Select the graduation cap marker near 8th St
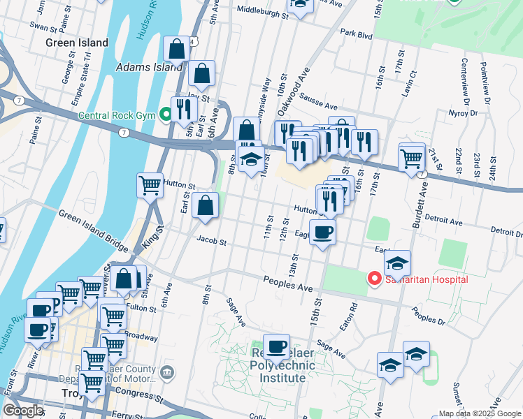This screenshot has width=523, height=419. (x=251, y=161)
